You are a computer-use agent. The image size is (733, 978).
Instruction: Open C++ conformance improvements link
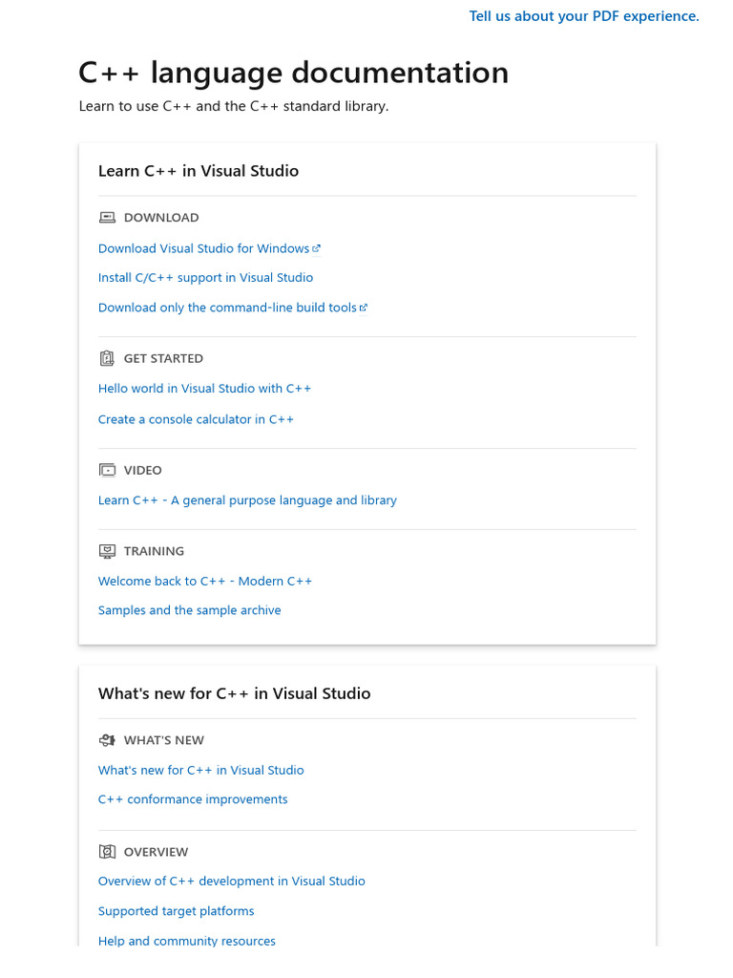193,799
